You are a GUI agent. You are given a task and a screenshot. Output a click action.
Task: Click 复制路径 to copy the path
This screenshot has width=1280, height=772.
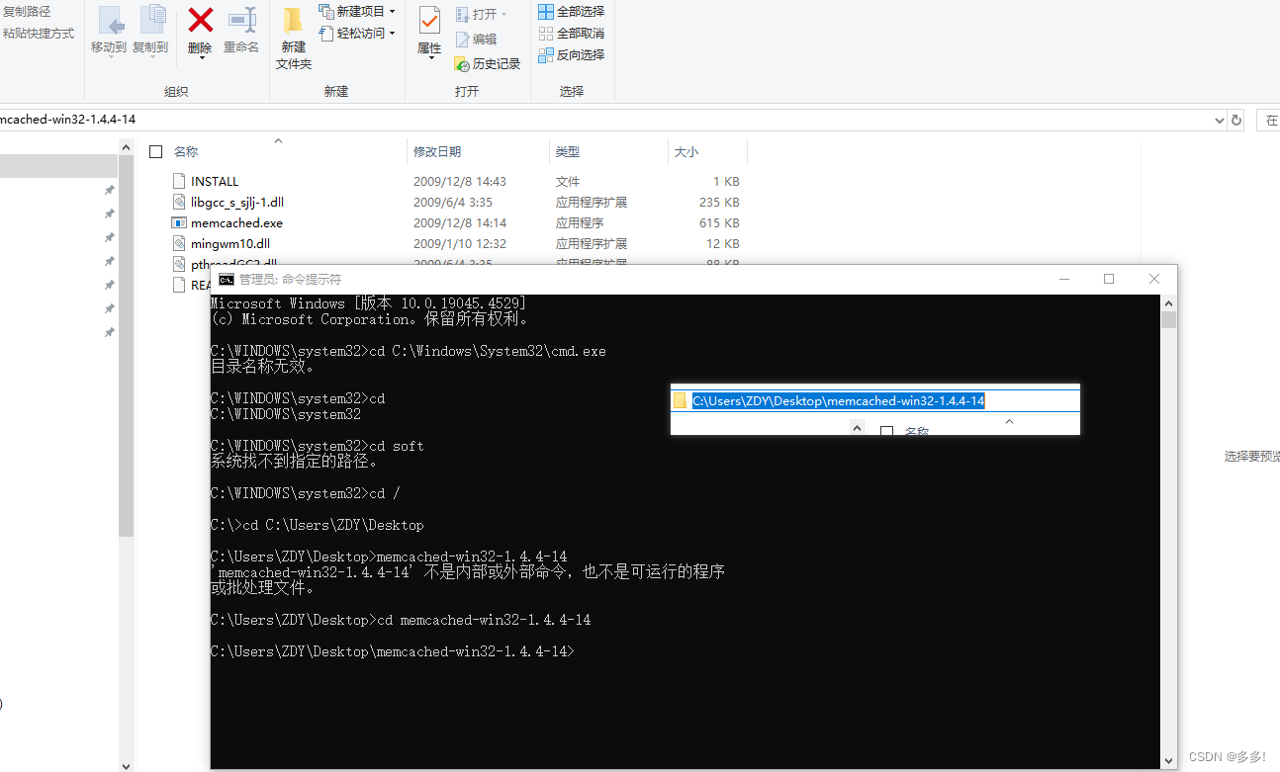click(x=25, y=11)
